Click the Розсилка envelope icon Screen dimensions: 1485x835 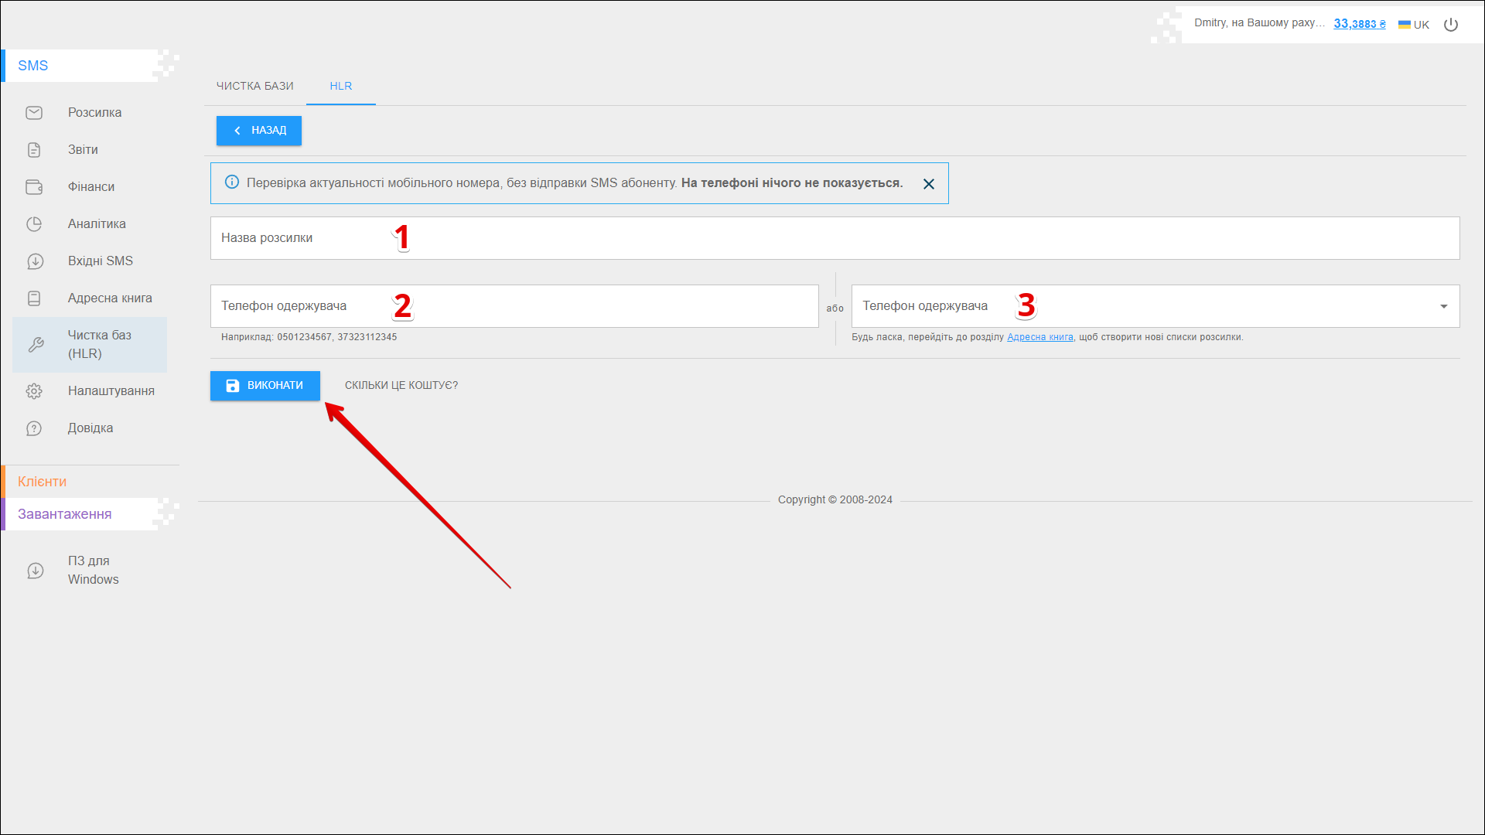(34, 113)
